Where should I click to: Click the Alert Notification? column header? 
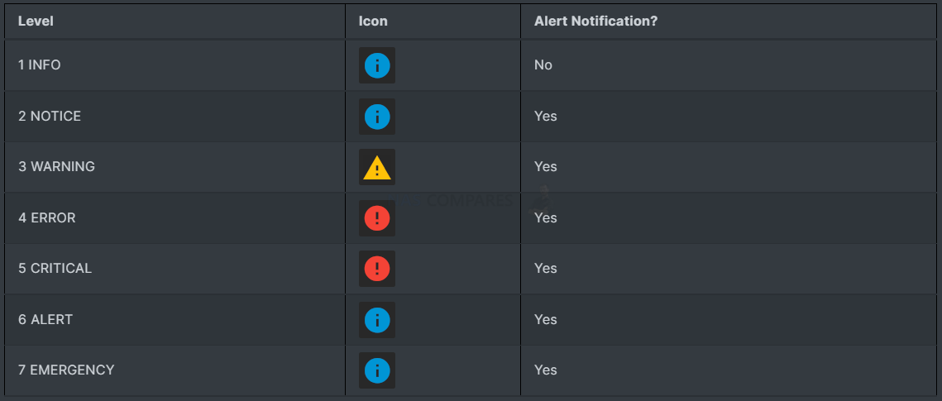tap(596, 21)
